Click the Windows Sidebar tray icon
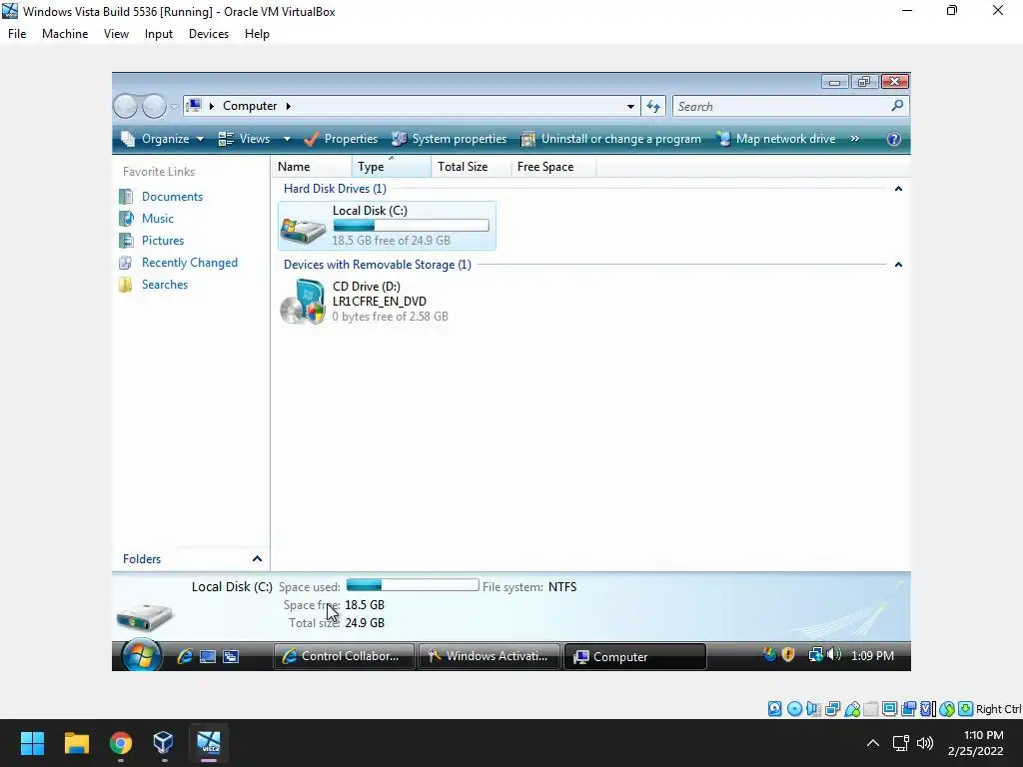The height and width of the screenshot is (767, 1023). click(x=770, y=654)
